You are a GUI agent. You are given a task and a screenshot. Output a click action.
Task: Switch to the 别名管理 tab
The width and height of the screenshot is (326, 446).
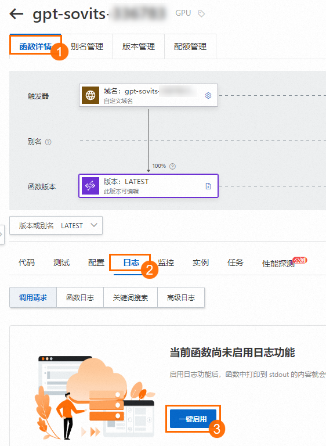tap(87, 46)
